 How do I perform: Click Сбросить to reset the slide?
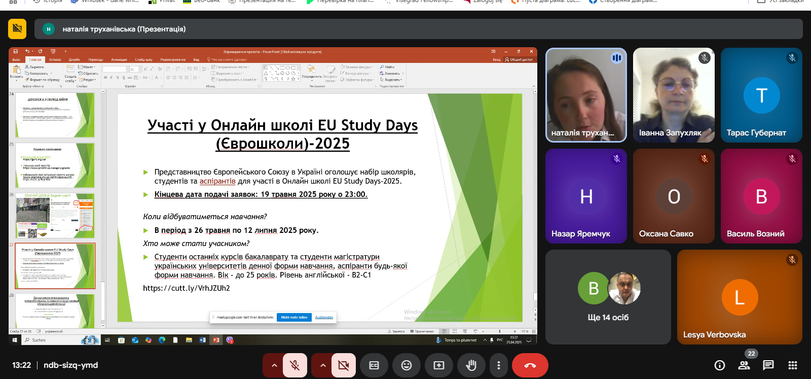(x=89, y=74)
